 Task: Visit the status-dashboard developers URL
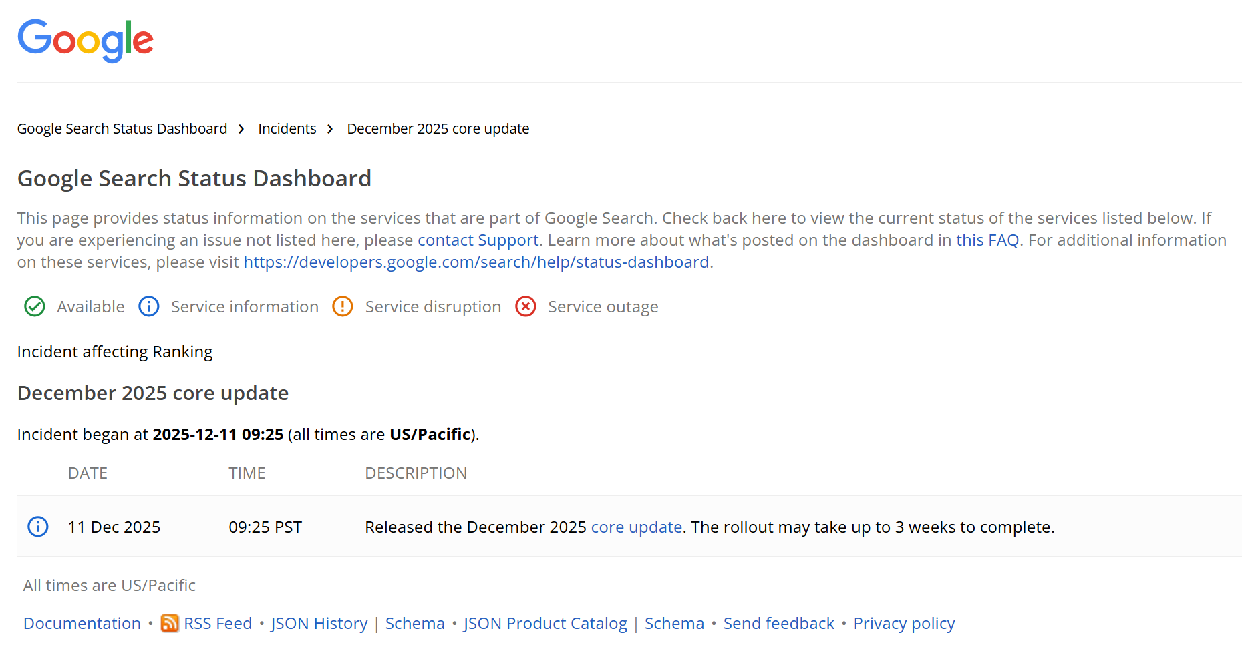(476, 262)
